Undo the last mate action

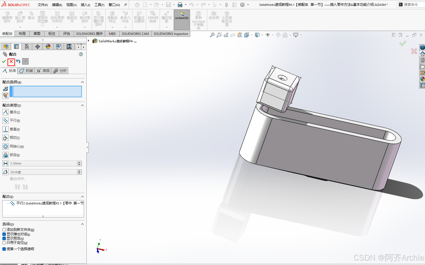18,61
